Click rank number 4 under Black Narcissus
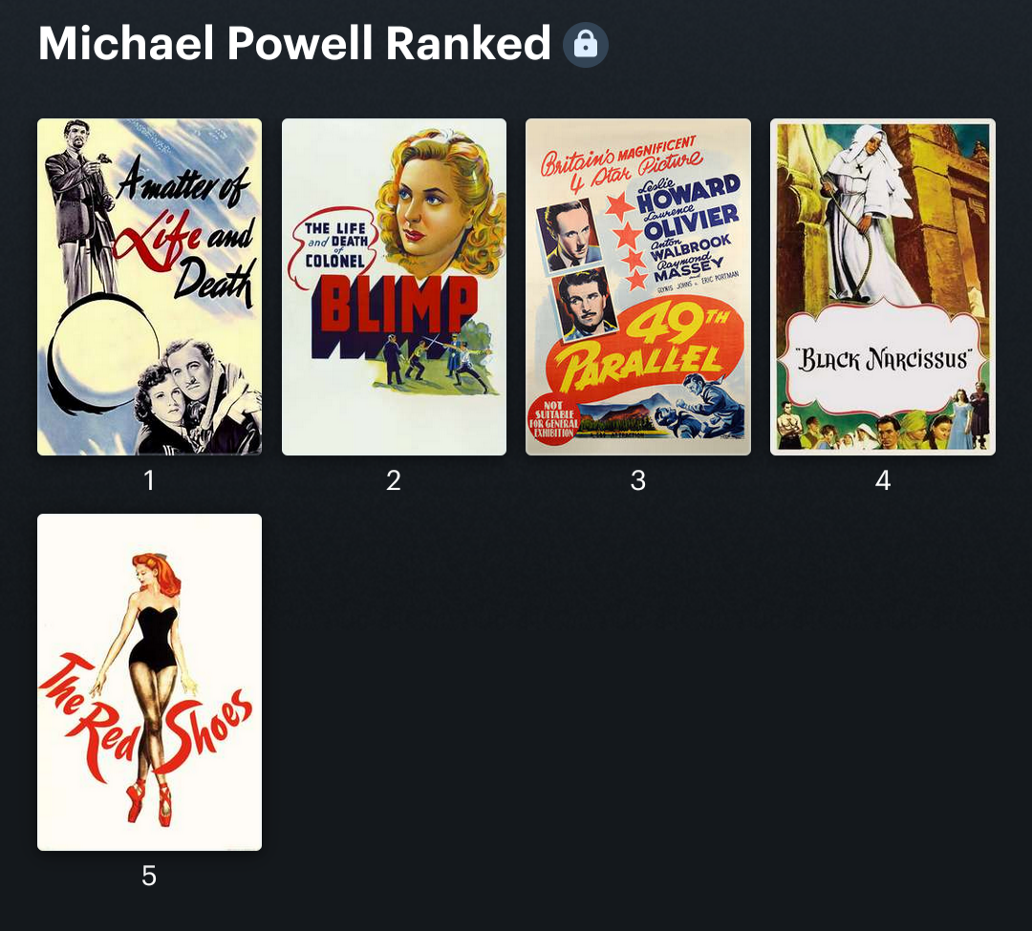 [883, 480]
